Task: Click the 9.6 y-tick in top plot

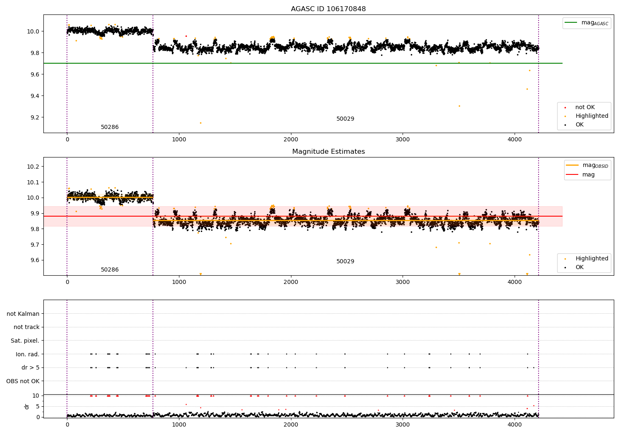Action: coord(35,74)
